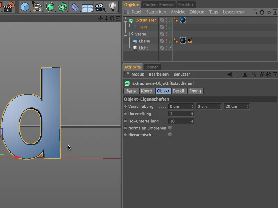
Task: Go up one level in Attribute Manager
Action: [x=245, y=75]
